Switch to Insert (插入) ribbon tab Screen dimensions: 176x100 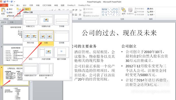pyautogui.click(x=18, y=5)
